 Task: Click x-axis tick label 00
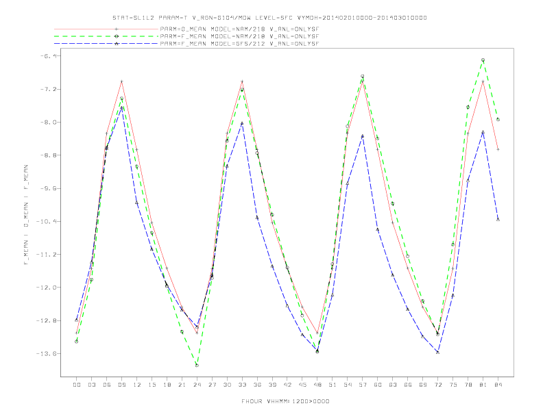[x=77, y=385]
